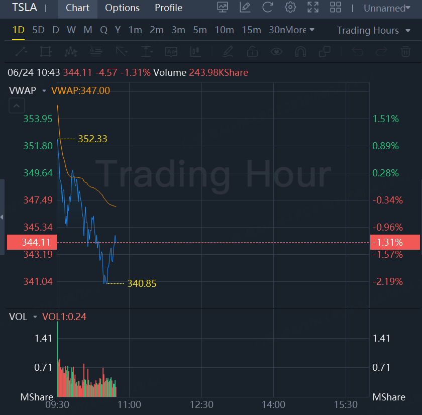422x415 pixels.
Task: Redo the drawing action
Action: [x=381, y=51]
